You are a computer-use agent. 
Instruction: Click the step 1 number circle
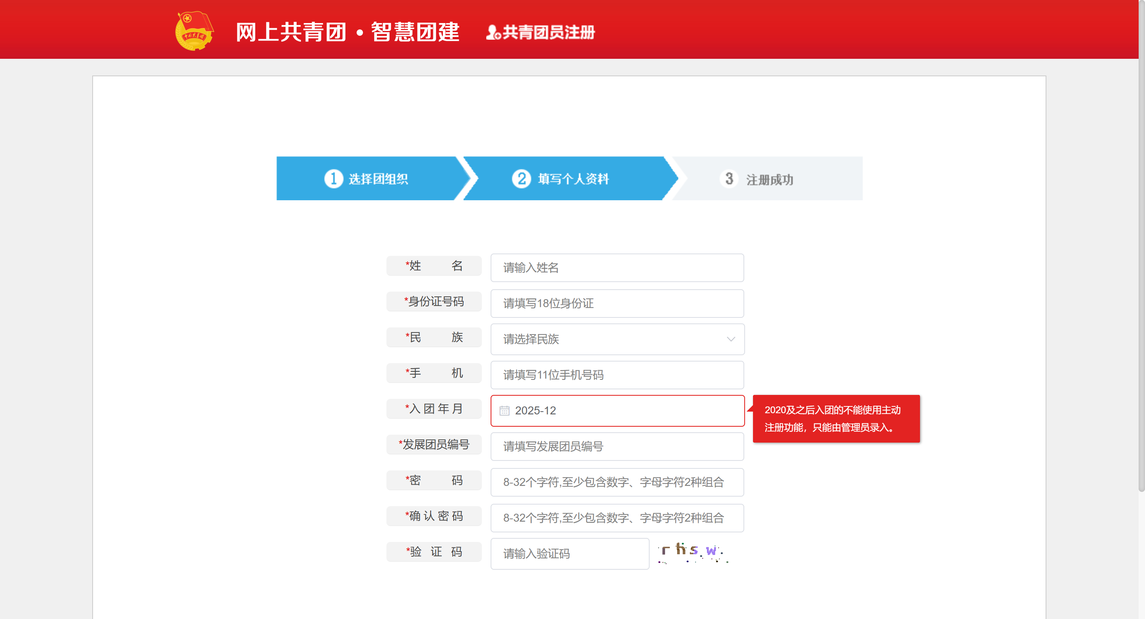pyautogui.click(x=334, y=179)
